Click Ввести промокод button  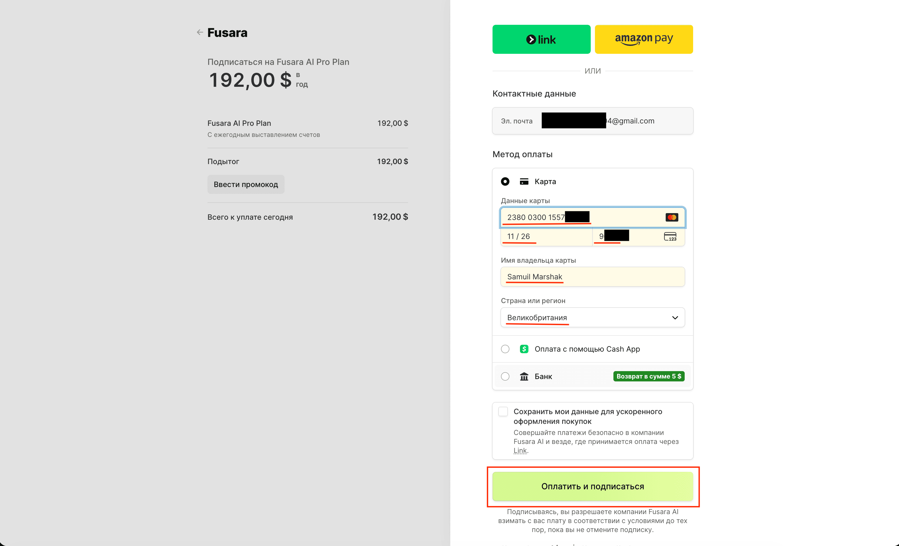(245, 185)
